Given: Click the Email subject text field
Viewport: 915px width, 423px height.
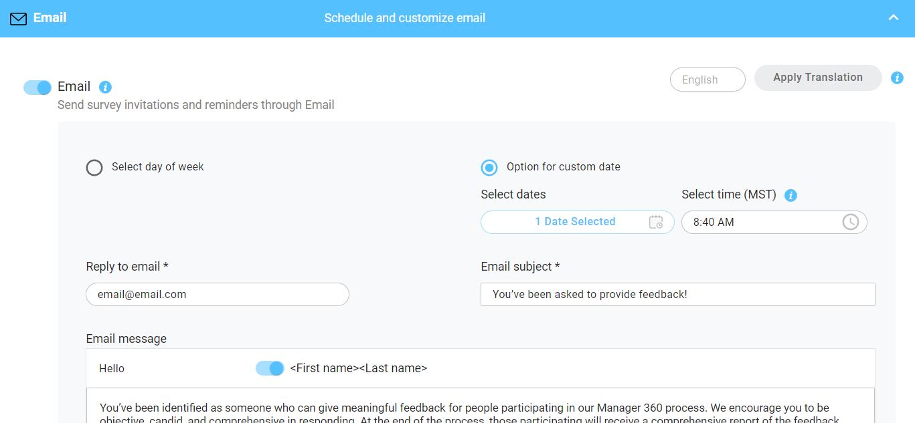Looking at the screenshot, I should coord(677,294).
